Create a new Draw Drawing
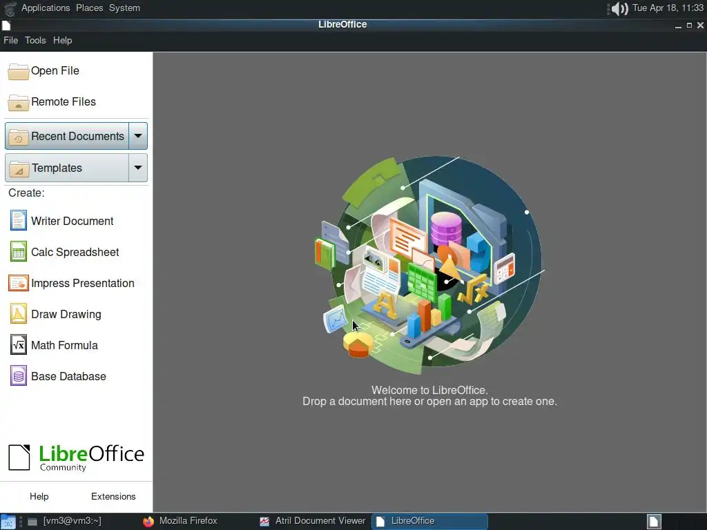The image size is (707, 530). [x=66, y=314]
